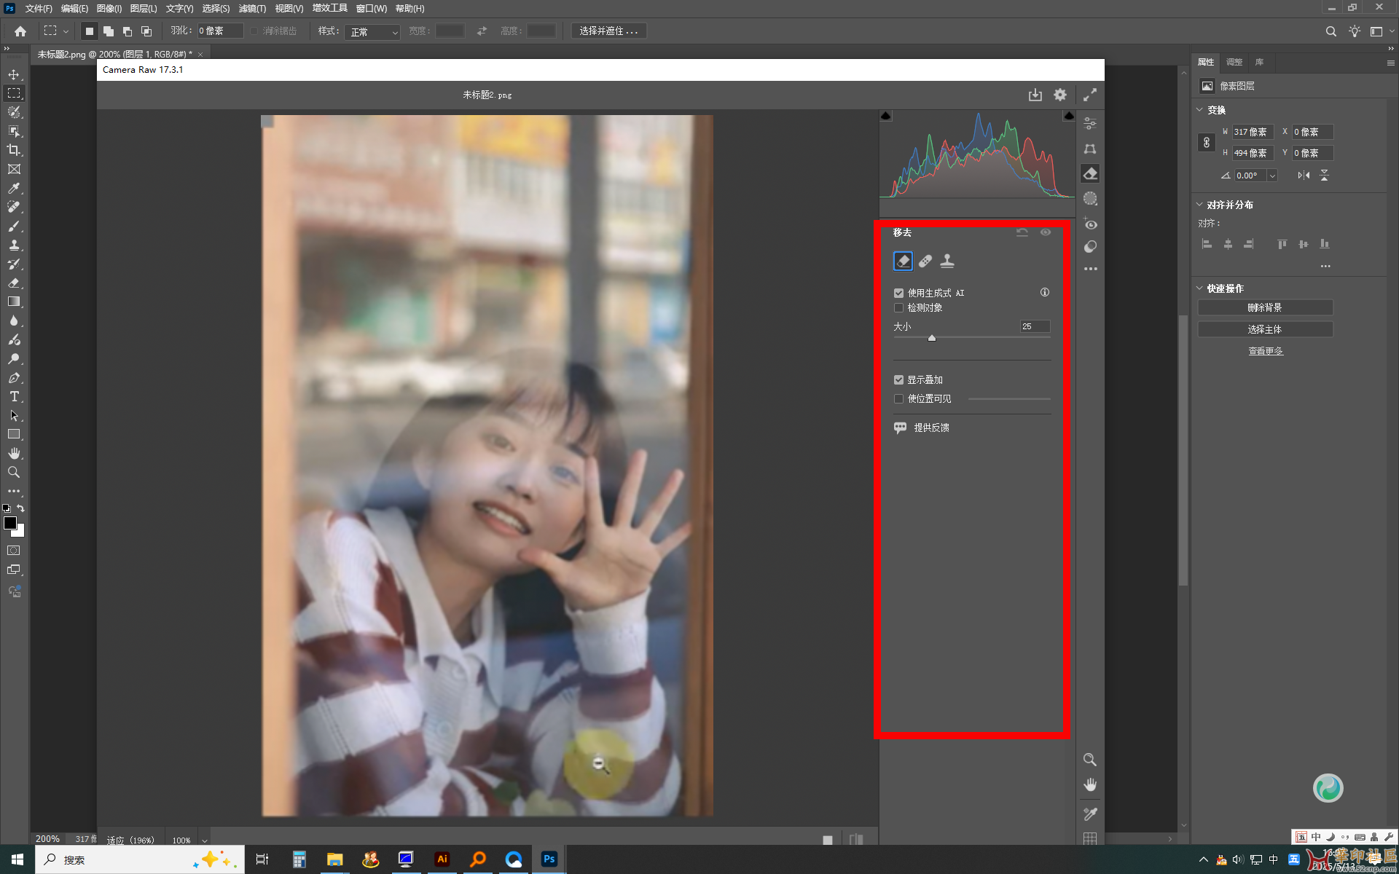1399x874 pixels.
Task: Click the 大小 slider handle
Action: point(932,338)
